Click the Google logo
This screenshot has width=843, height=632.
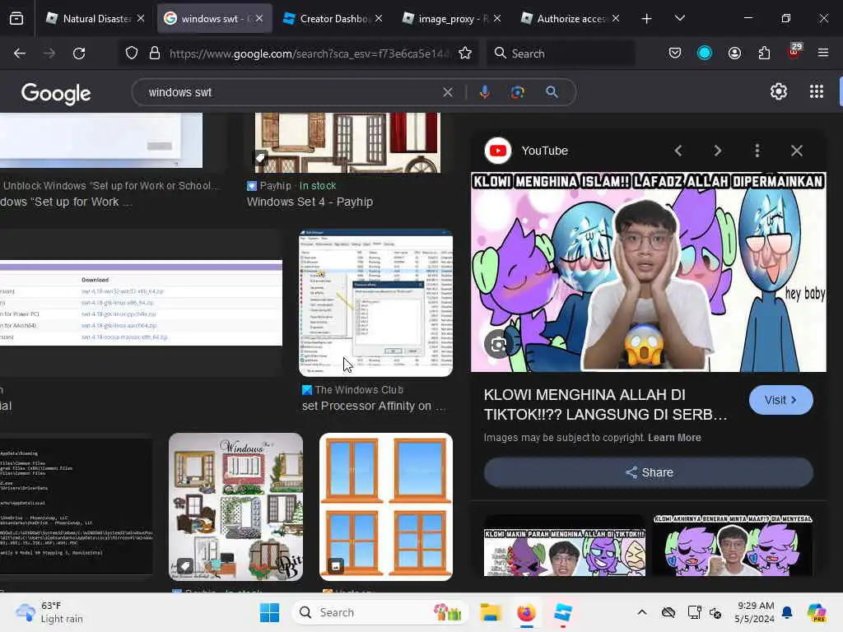tap(57, 94)
